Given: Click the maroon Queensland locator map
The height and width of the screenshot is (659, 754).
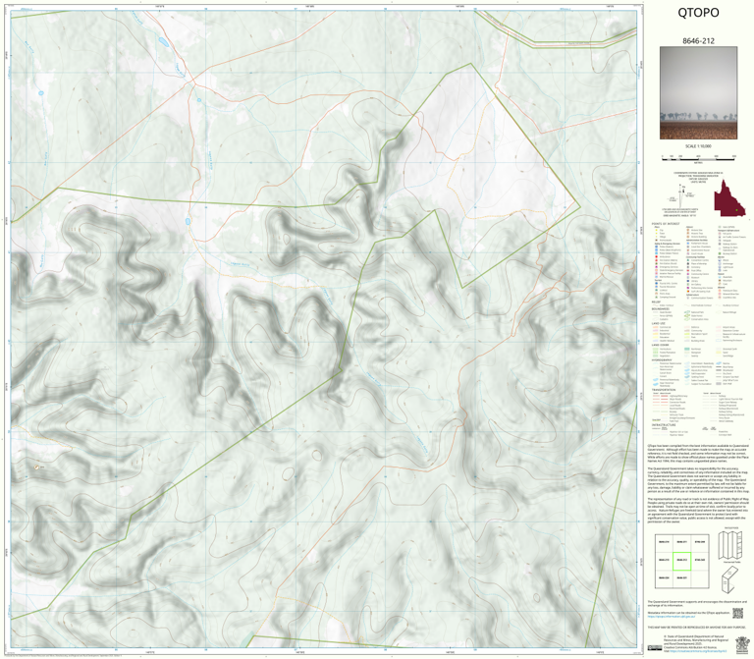Looking at the screenshot, I should point(729,198).
